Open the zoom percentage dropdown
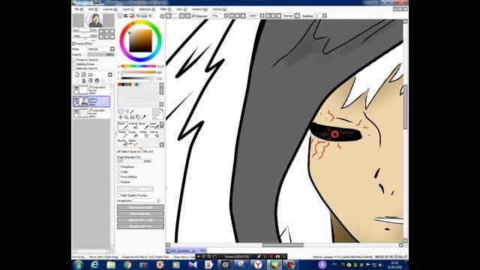 [x=226, y=16]
